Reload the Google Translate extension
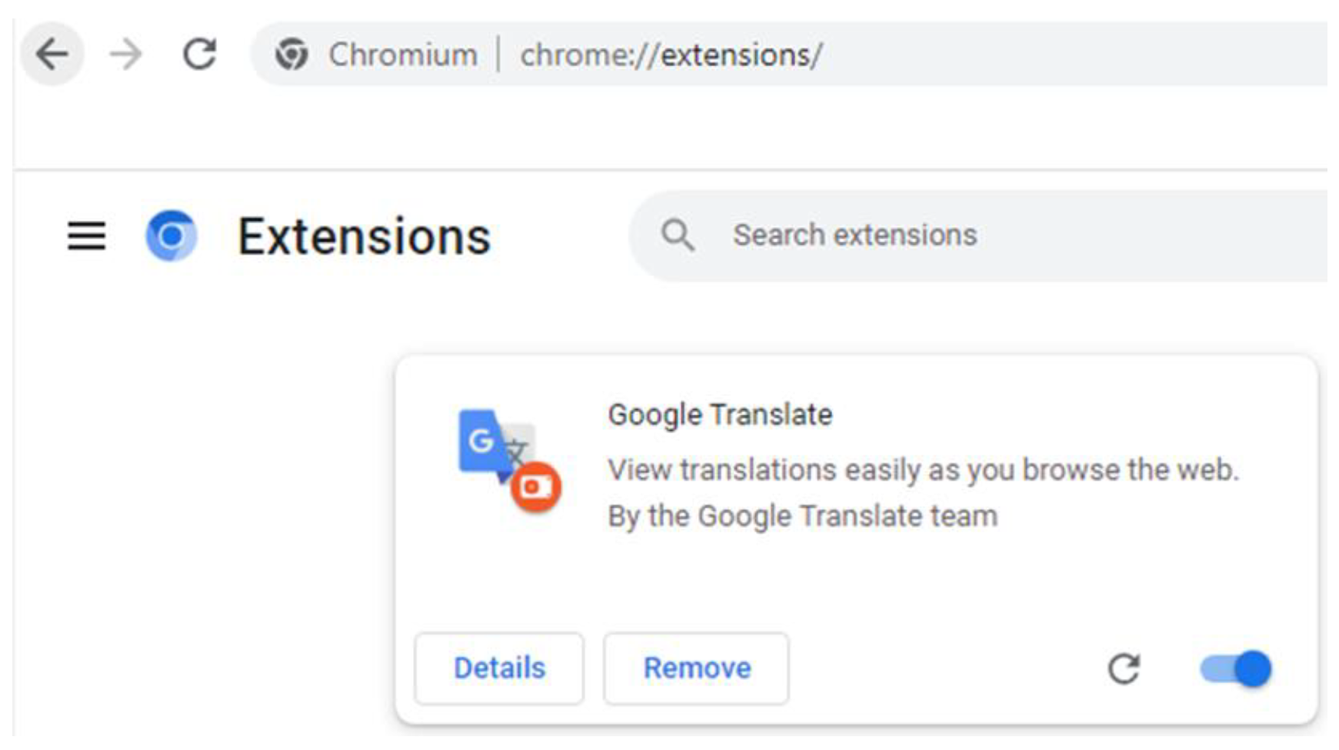 1124,668
